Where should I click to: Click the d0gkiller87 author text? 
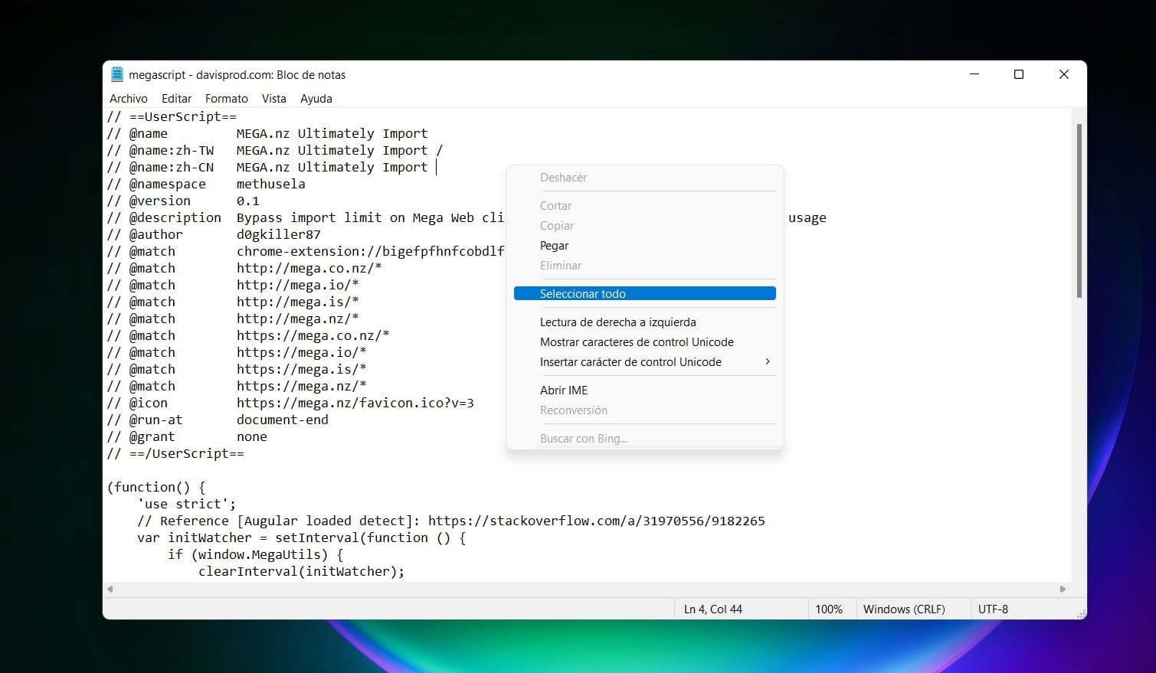click(279, 235)
